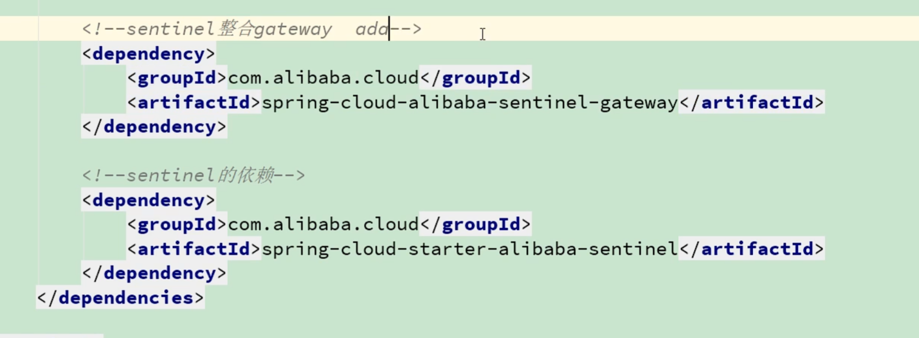Click the opening artifactId tag before spring-cloud-starter-alibaba-sentinel
Screen dimensions: 919x338
tap(194, 249)
